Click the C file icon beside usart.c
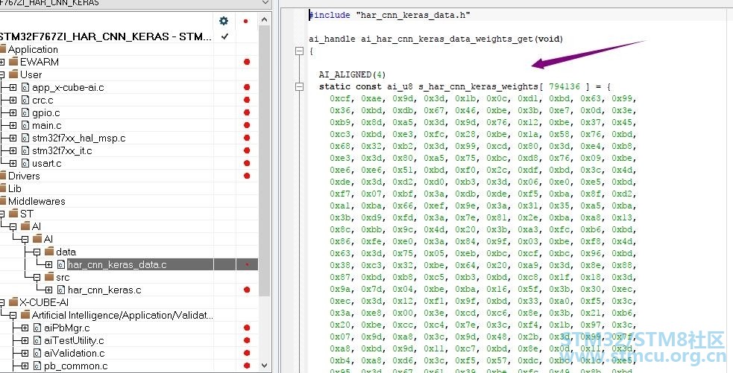733x373 pixels. [x=25, y=163]
